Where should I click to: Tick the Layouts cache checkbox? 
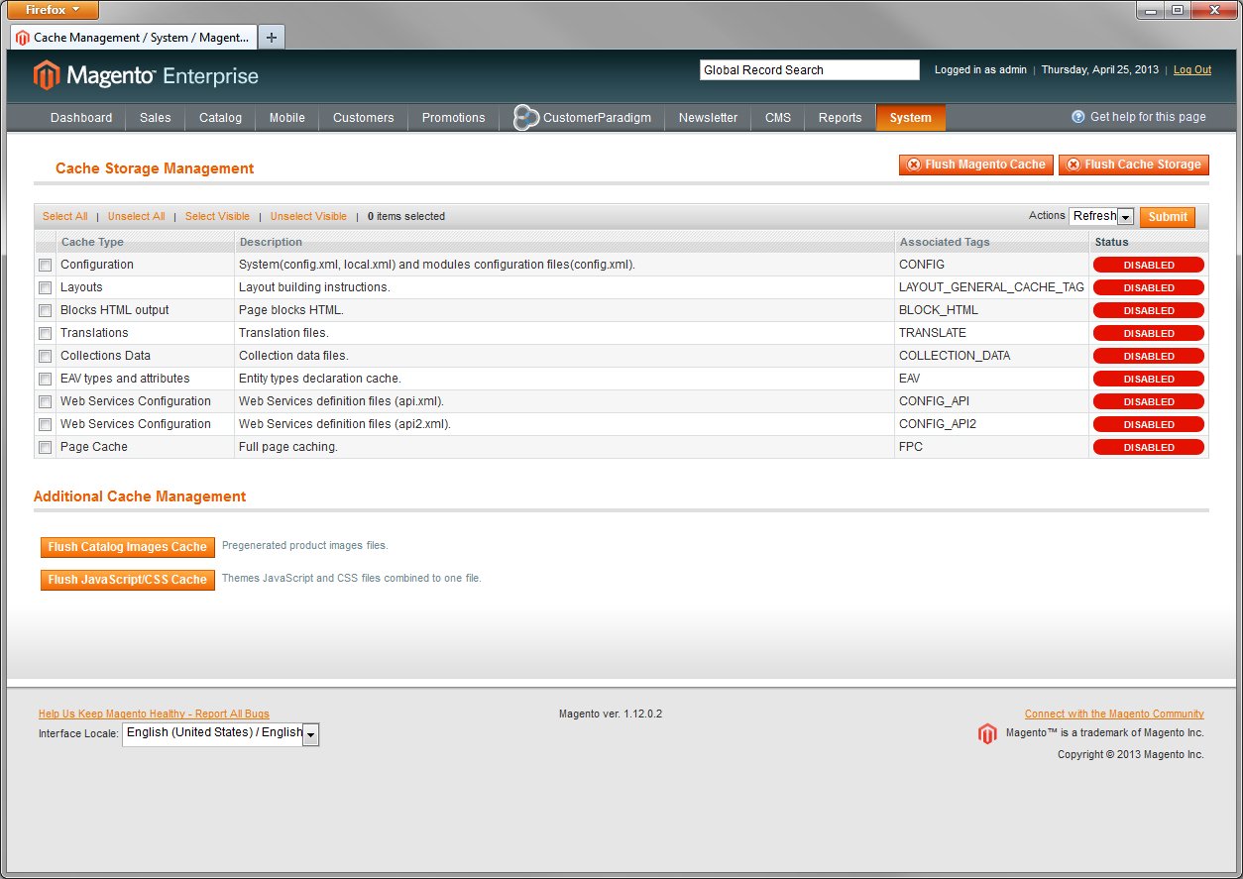coord(45,287)
